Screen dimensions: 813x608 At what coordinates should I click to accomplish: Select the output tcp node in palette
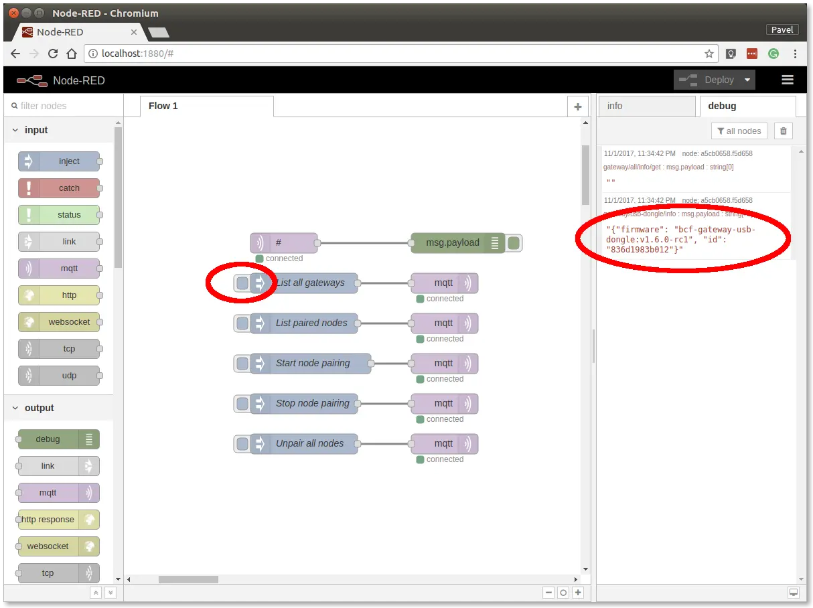pyautogui.click(x=59, y=573)
